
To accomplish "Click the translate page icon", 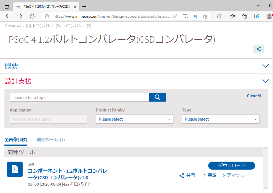I will pyautogui.click(x=195, y=16).
